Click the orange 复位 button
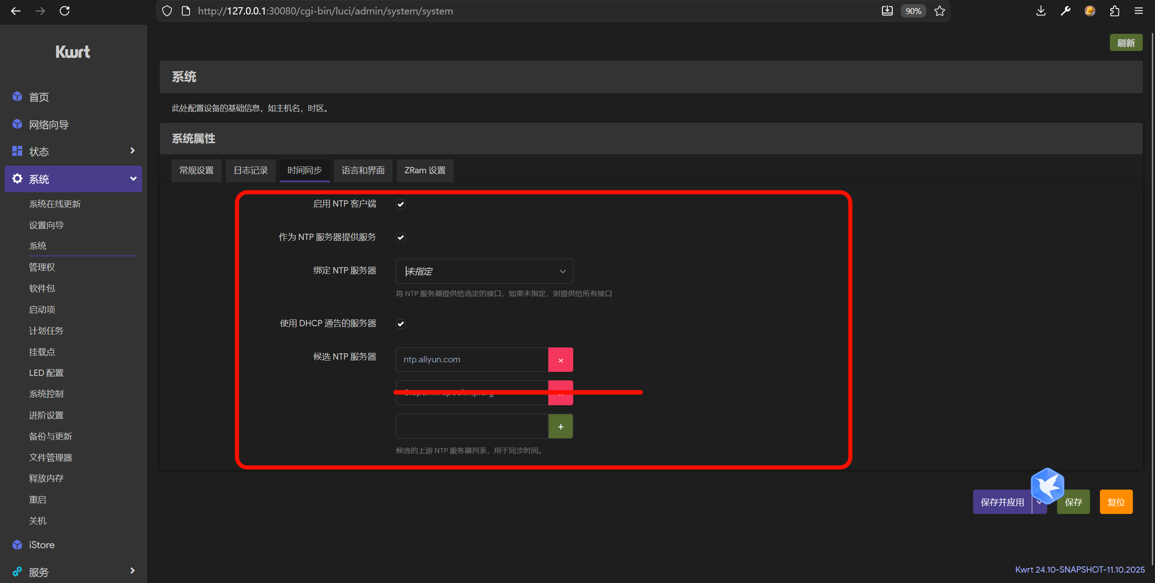The height and width of the screenshot is (583, 1155). 1116,502
